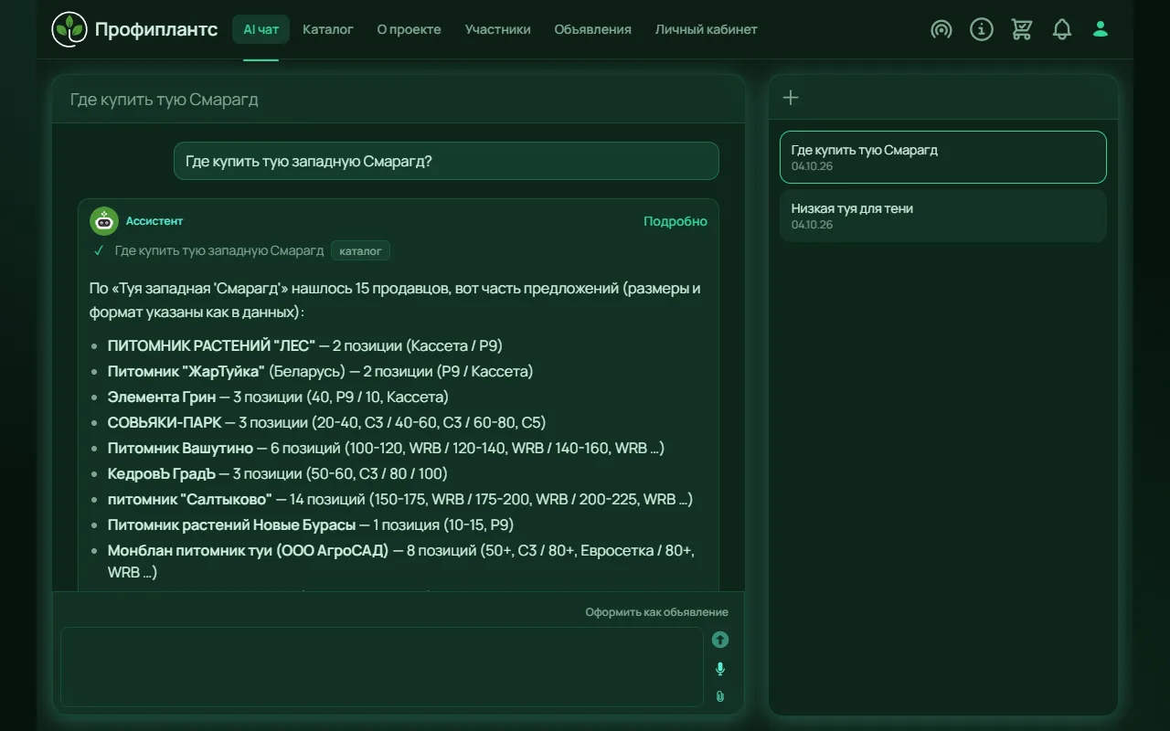Click Монблан питомник туи (ООО АгроСАД)

coord(249,550)
